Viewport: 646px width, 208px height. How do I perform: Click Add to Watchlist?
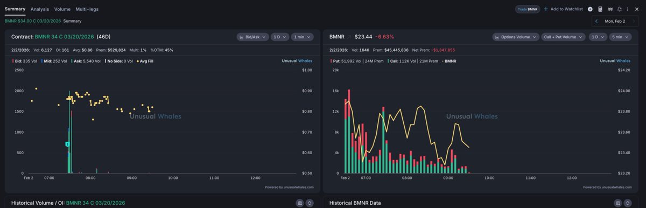coord(563,9)
